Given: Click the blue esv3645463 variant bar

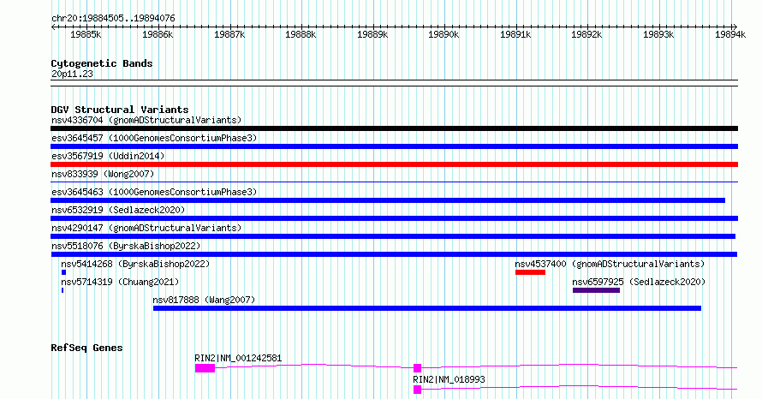Looking at the screenshot, I should pos(388,200).
